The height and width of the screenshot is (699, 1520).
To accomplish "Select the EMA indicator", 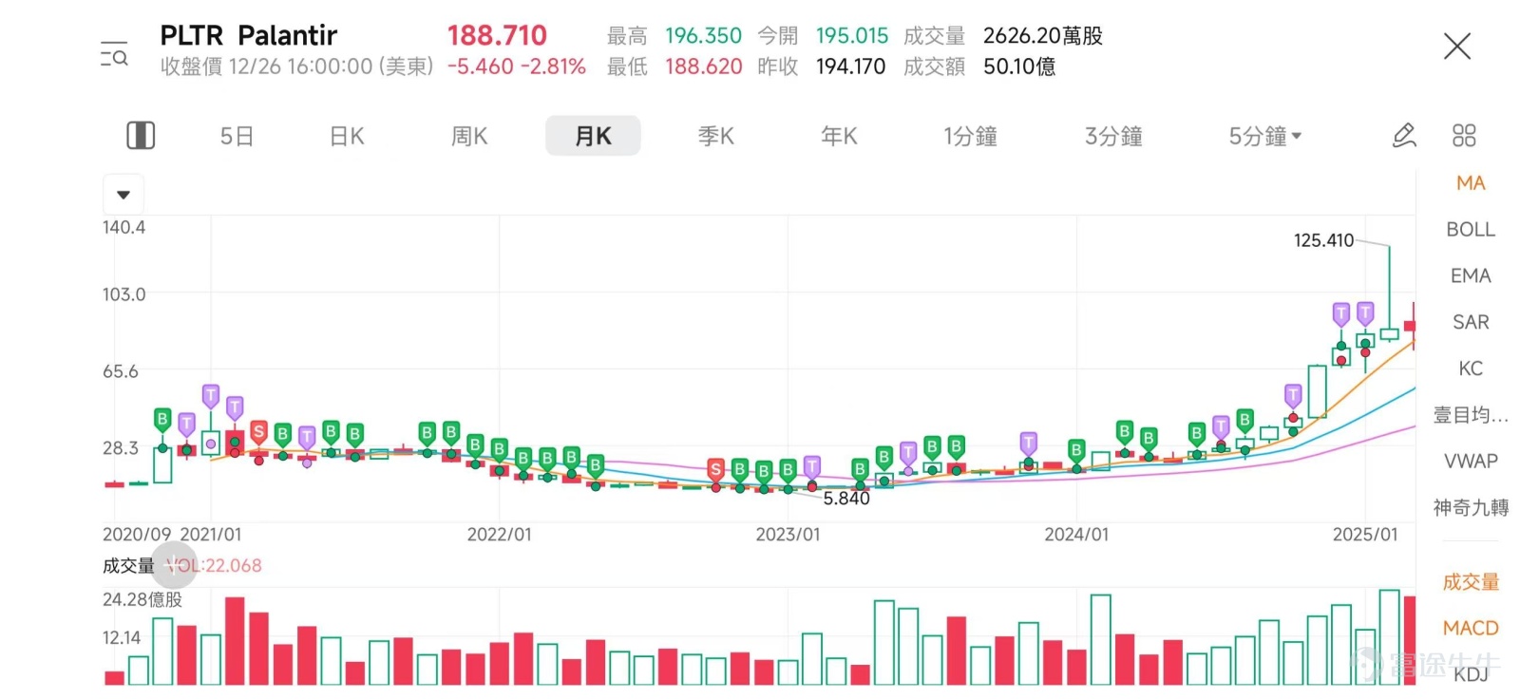I will click(1471, 276).
